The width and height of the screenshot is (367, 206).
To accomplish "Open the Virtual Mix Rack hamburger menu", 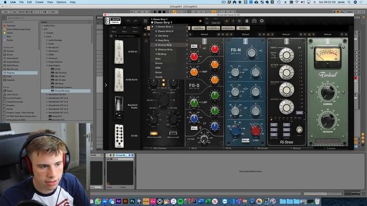I will tap(145, 21).
